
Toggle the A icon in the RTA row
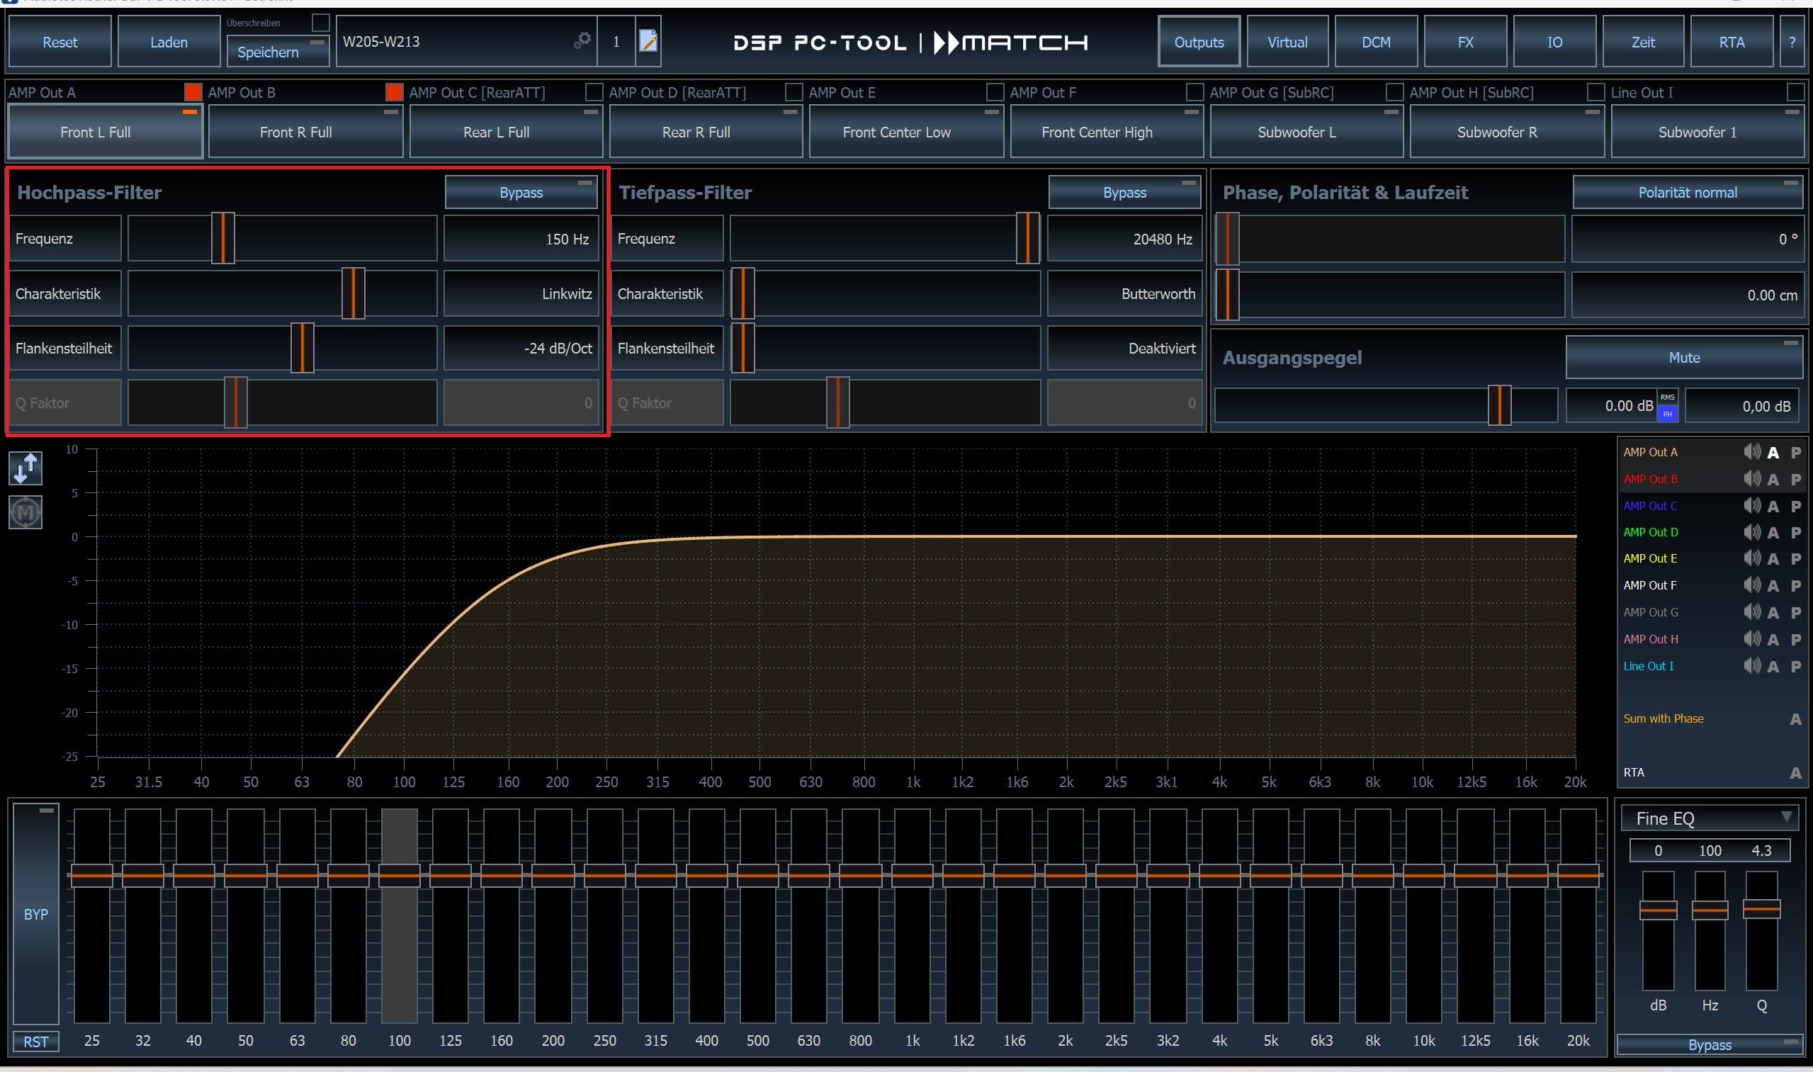pyautogui.click(x=1796, y=773)
